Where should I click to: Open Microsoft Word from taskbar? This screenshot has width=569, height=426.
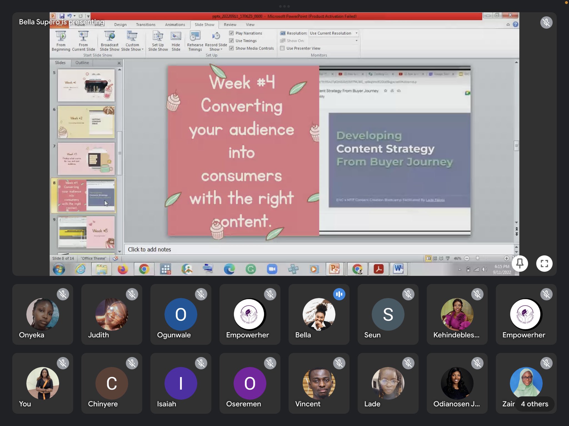(x=398, y=269)
